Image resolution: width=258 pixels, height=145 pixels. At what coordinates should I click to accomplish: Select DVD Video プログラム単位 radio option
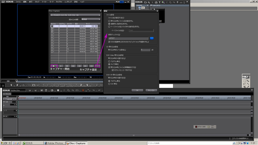(x=109, y=61)
